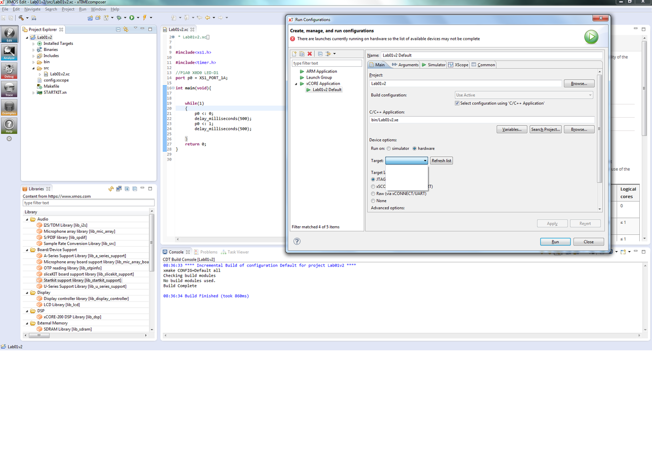This screenshot has height=460, width=652.
Task: Open the Debug perspective
Action: tap(10, 71)
